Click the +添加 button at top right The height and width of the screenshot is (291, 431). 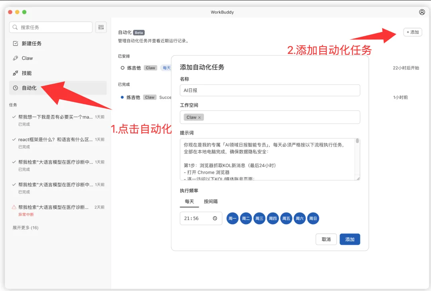click(x=413, y=32)
